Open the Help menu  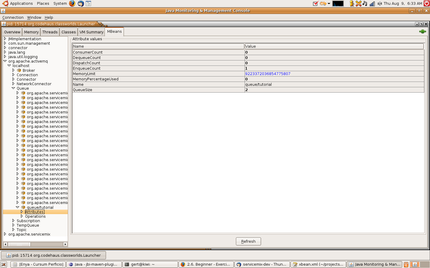[x=49, y=18]
